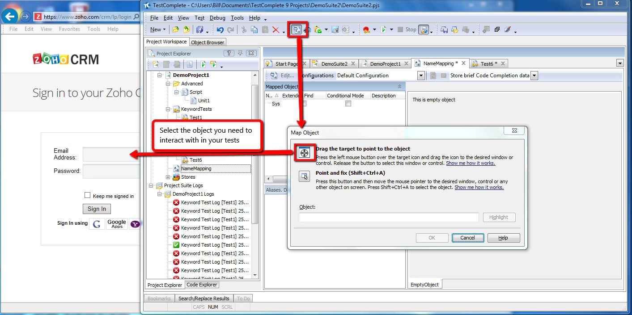The image size is (632, 315).
Task: Open the Default Configuration dropdown
Action: [420, 76]
